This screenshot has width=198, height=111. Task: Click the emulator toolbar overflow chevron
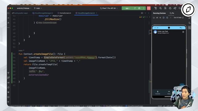pyautogui.click(x=170, y=18)
